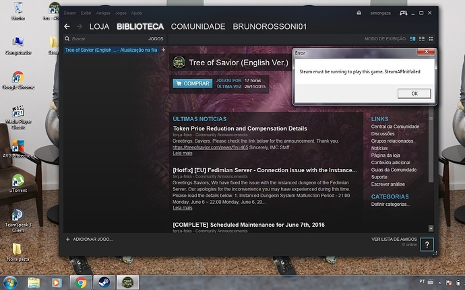This screenshot has width=465, height=290.
Task: Switch to detail view mode icon
Action: [x=413, y=39]
